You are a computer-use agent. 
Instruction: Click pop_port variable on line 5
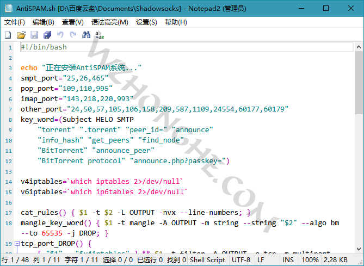click(x=38, y=89)
